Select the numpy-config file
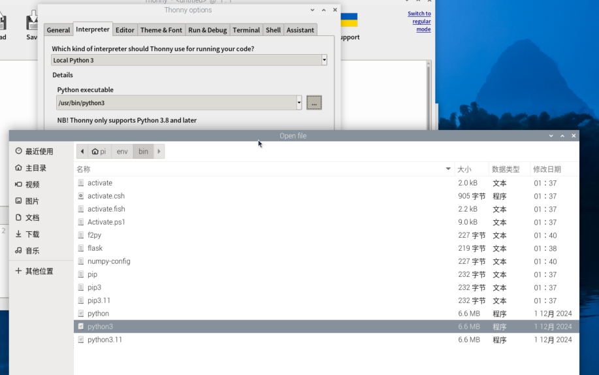 [327, 261]
